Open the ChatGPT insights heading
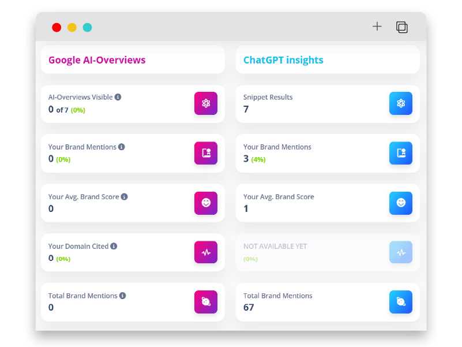462x347 pixels. click(283, 60)
